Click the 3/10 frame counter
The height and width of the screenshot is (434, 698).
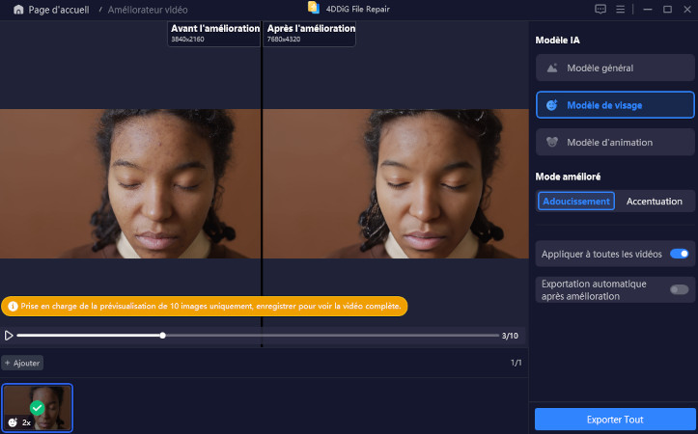pyautogui.click(x=510, y=336)
